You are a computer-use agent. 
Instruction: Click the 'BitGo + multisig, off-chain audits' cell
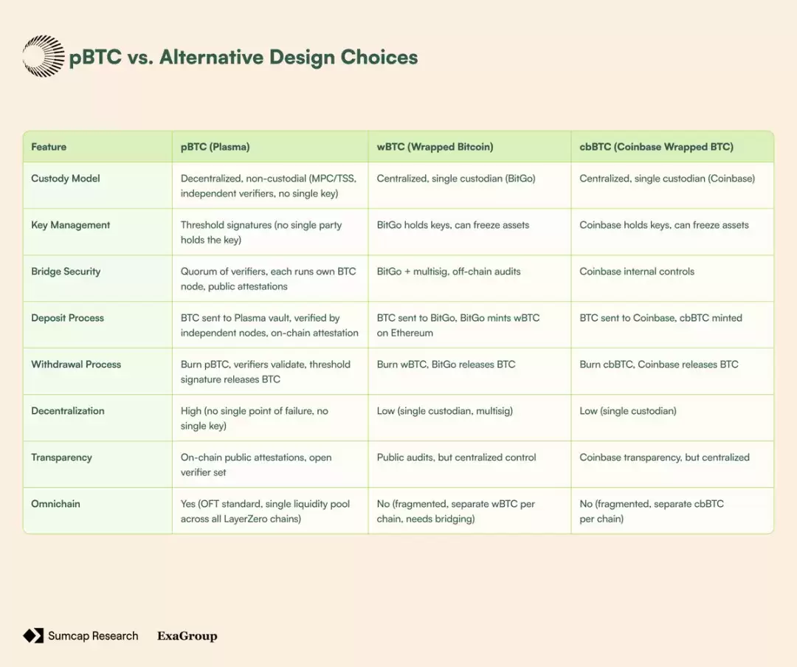point(449,272)
